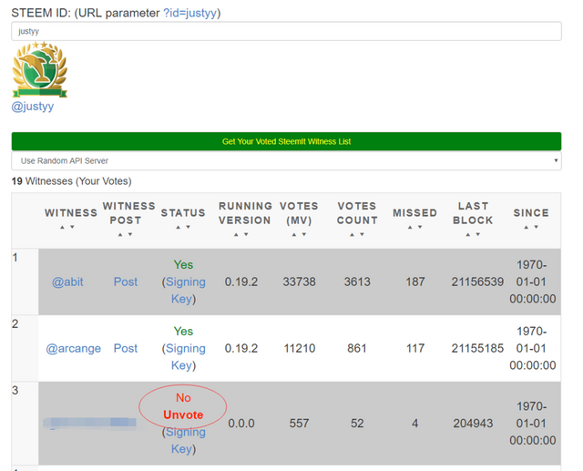Select the 557 votes value in row 3

coord(300,424)
